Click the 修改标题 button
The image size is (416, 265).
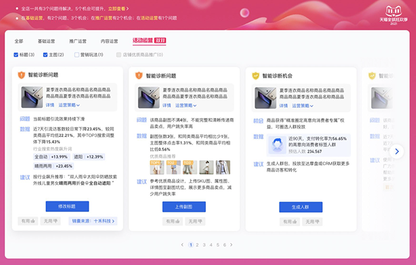[67, 206]
